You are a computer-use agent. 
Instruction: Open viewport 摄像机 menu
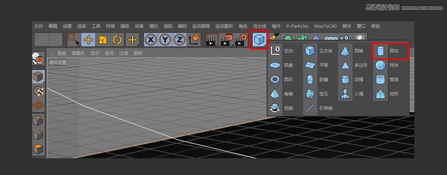tap(78, 53)
